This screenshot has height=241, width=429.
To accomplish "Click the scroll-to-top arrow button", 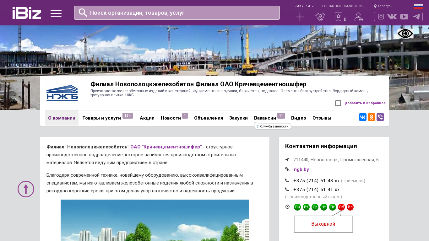I will tap(26, 189).
